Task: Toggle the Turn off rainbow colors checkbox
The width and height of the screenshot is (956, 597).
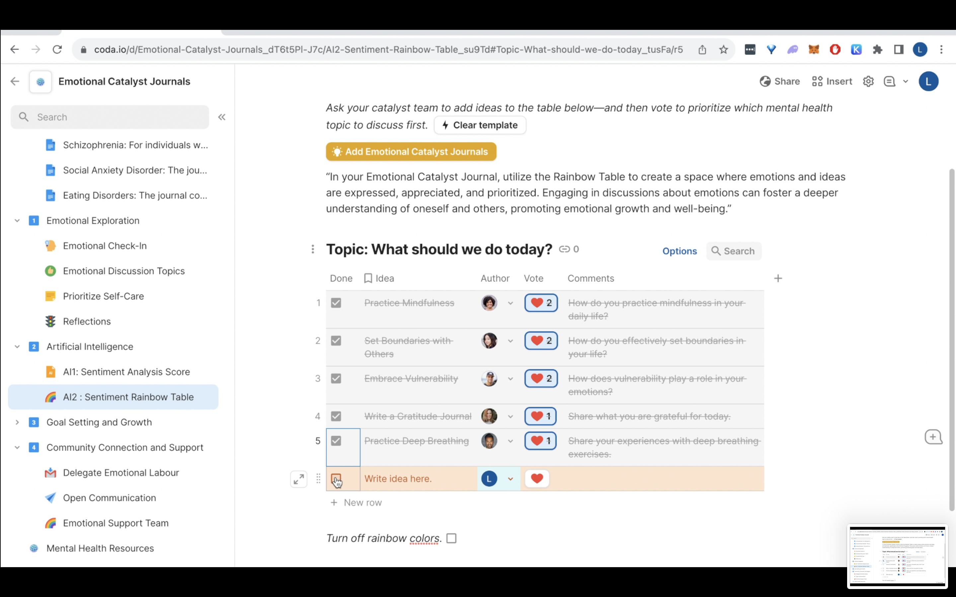Action: tap(451, 538)
